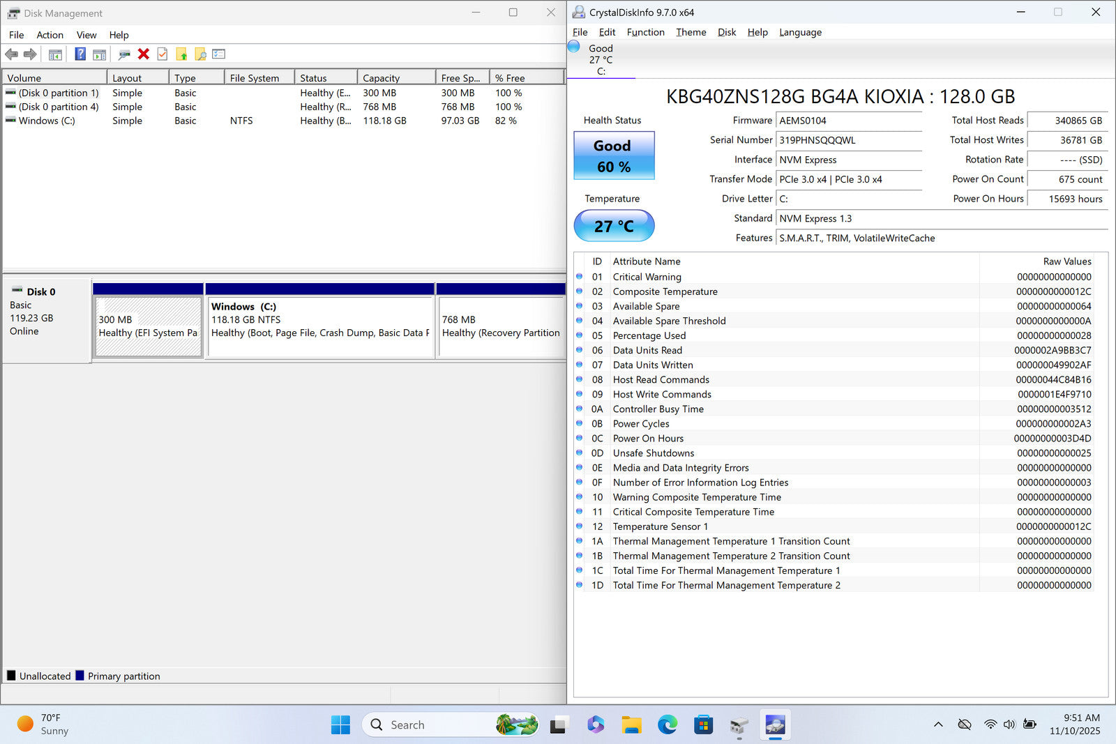Click the yellow folder with magnifier icon
Viewport: 1116px width, 744px height.
[x=200, y=54]
